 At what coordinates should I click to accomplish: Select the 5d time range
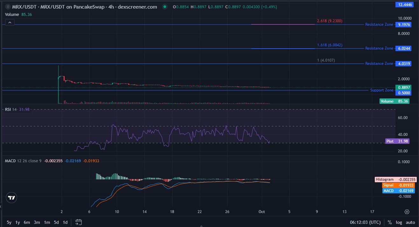click(x=56, y=222)
